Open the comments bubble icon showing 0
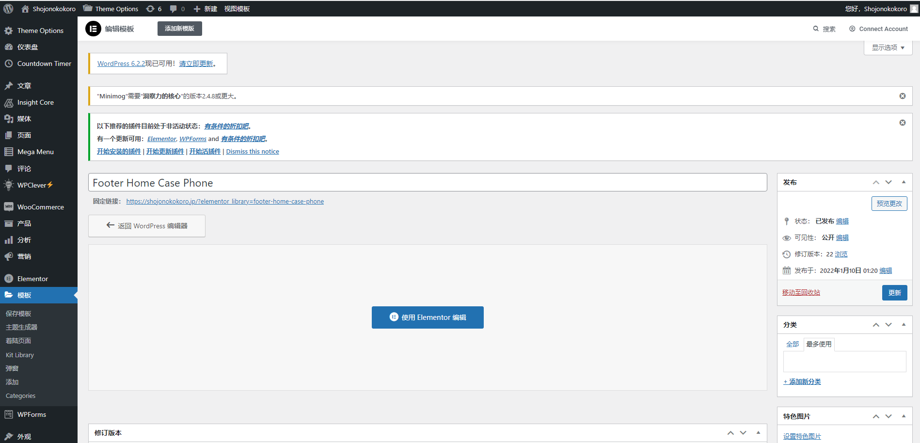This screenshot has height=443, width=920. (x=174, y=8)
